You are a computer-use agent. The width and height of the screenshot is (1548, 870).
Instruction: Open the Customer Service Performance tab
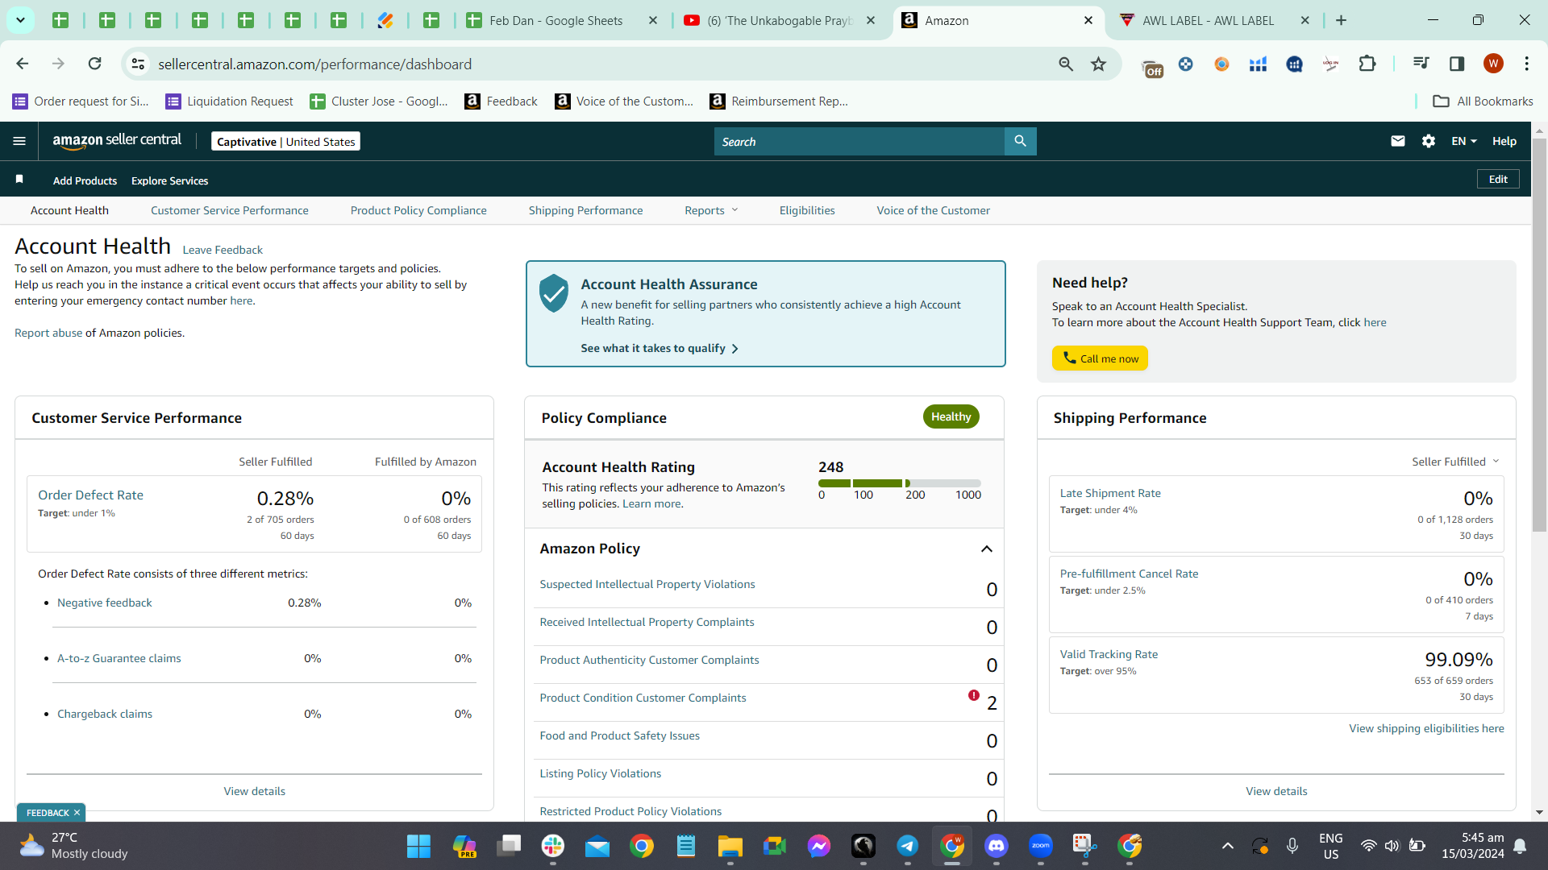(230, 210)
